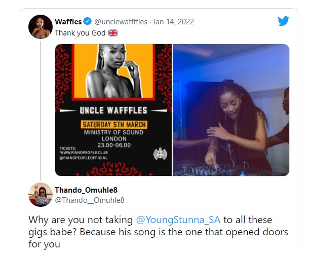Click the @YoungStunna_SA mention link
The image size is (312, 253).
pyautogui.click(x=178, y=220)
